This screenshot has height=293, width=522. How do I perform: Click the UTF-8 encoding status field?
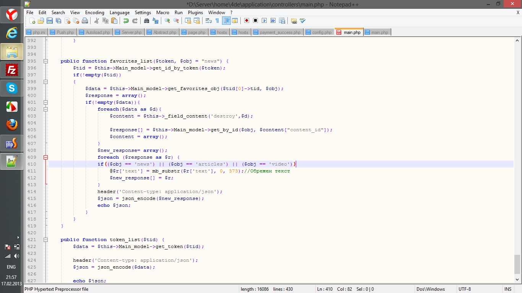click(x=465, y=289)
